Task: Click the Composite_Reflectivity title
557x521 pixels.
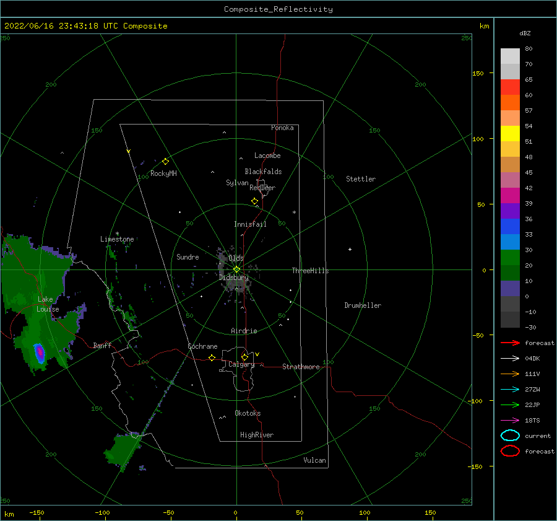Action: (x=278, y=9)
